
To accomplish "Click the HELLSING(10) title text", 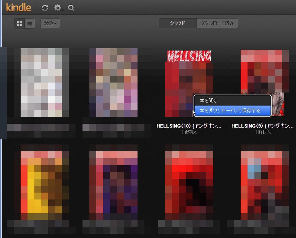I will coord(189,126).
